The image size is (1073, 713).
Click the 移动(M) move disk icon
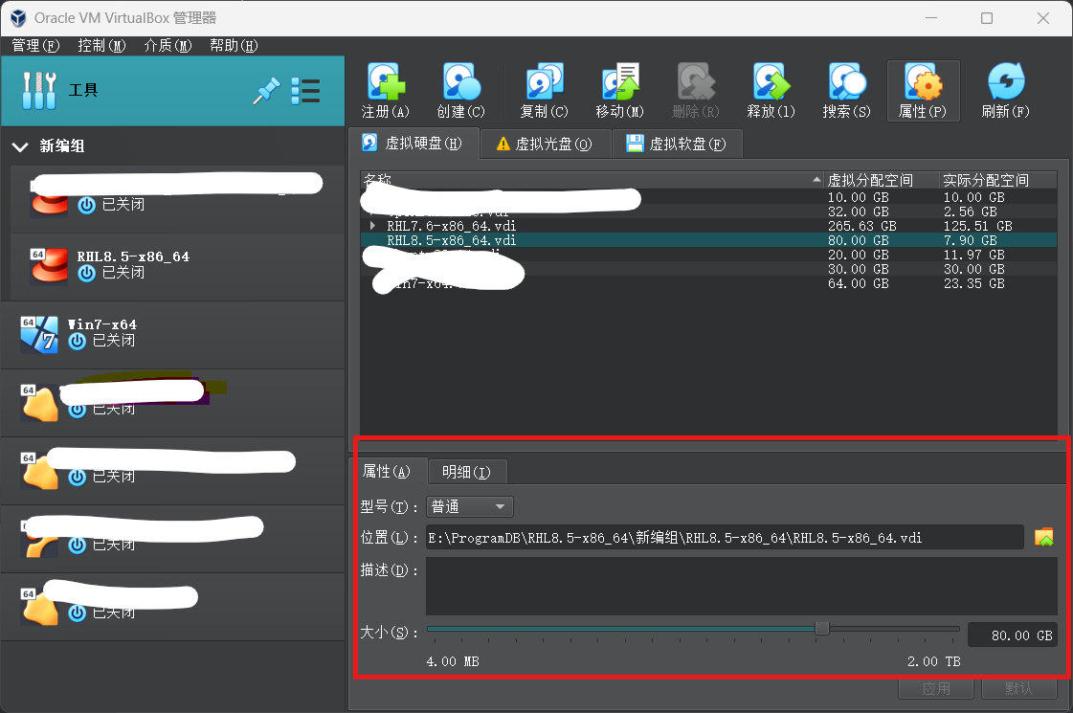[x=620, y=90]
